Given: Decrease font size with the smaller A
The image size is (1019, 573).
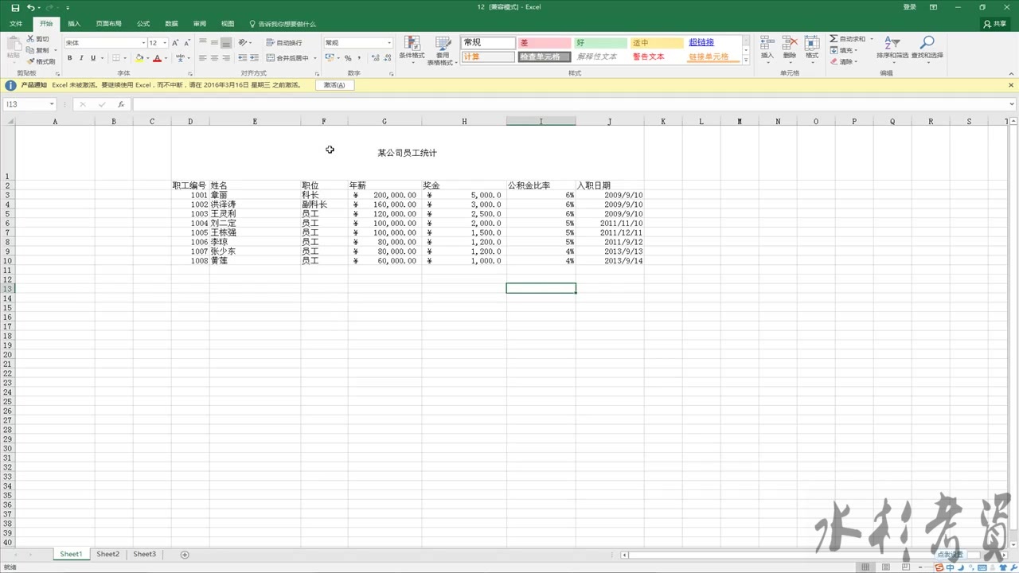Looking at the screenshot, I should (x=185, y=43).
